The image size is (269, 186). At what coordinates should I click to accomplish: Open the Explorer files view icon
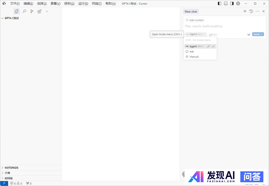coord(17,11)
